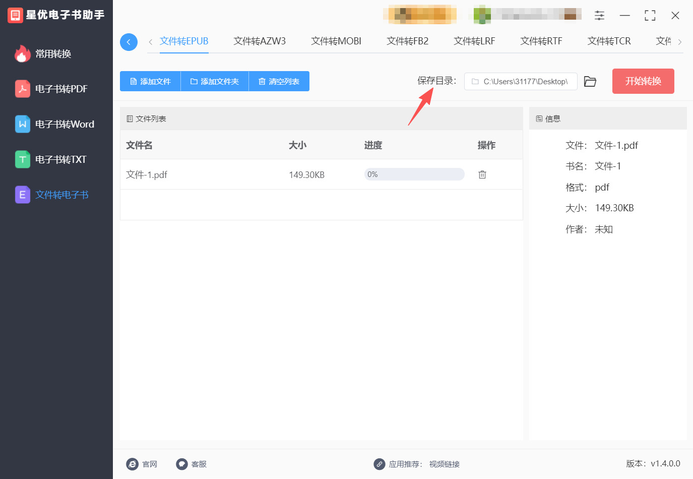The width and height of the screenshot is (693, 479).
Task: Open the 官网 website link icon
Action: click(132, 464)
